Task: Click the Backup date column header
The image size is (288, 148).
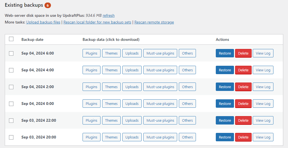Action: pos(32,39)
